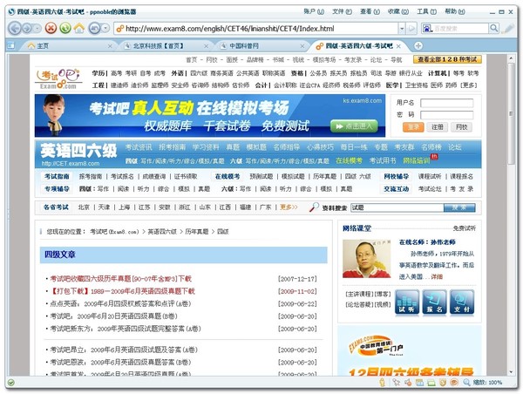Switch to the 主页 tab

(x=67, y=46)
